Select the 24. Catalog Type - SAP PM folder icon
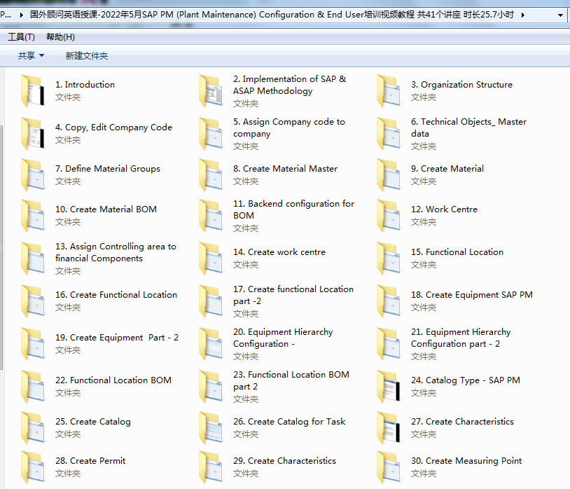 pyautogui.click(x=389, y=387)
